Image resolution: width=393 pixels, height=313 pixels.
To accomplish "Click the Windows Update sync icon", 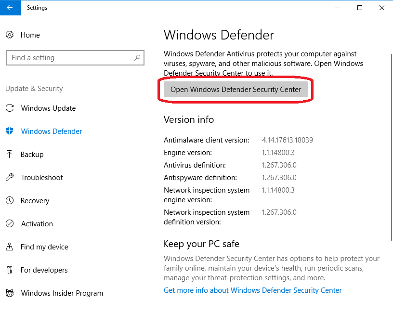I will 10,108.
